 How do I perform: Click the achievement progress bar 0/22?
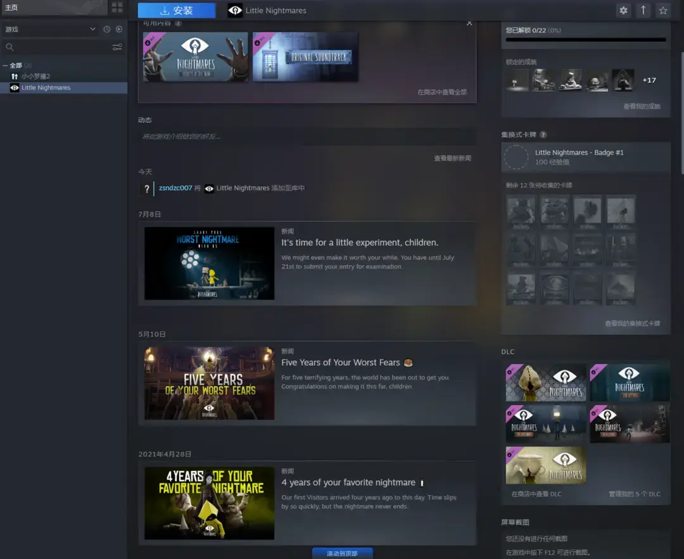(586, 40)
